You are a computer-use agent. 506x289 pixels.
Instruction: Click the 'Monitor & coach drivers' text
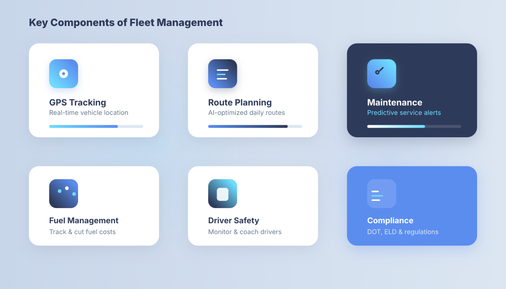tap(245, 232)
